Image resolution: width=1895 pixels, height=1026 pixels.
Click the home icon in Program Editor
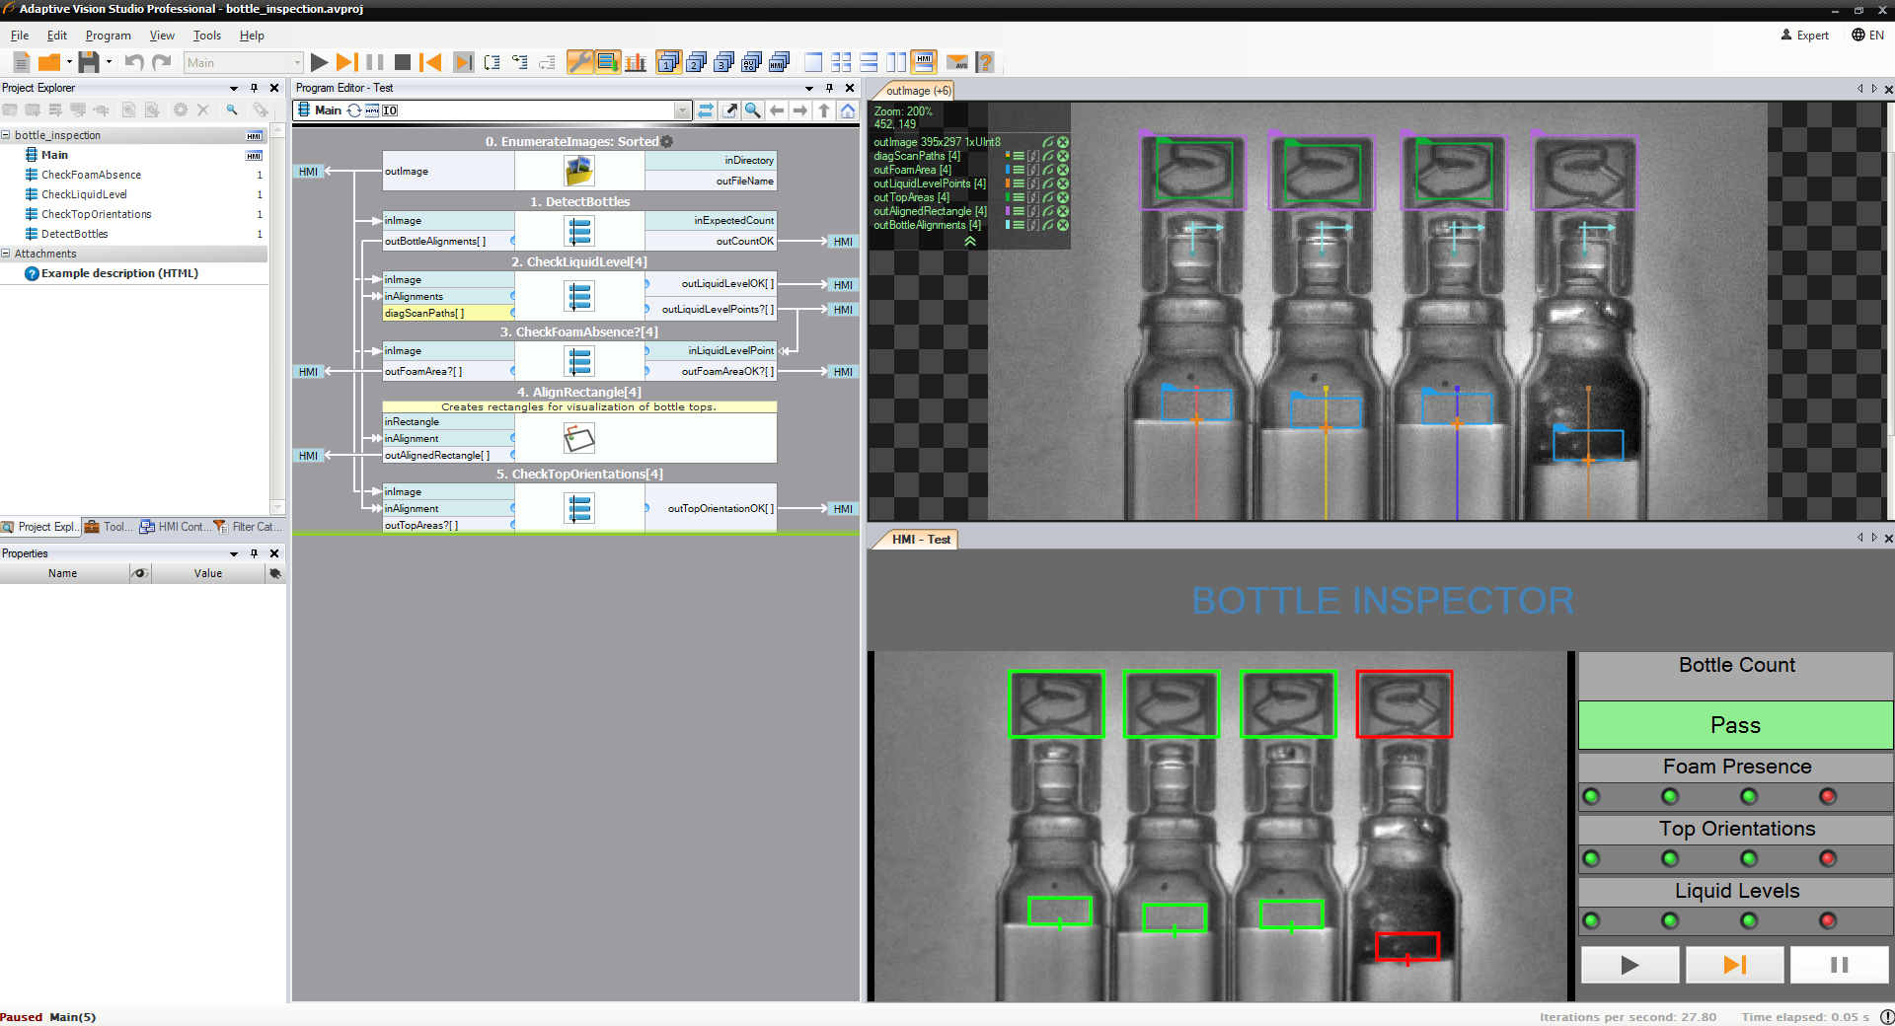pyautogui.click(x=848, y=110)
